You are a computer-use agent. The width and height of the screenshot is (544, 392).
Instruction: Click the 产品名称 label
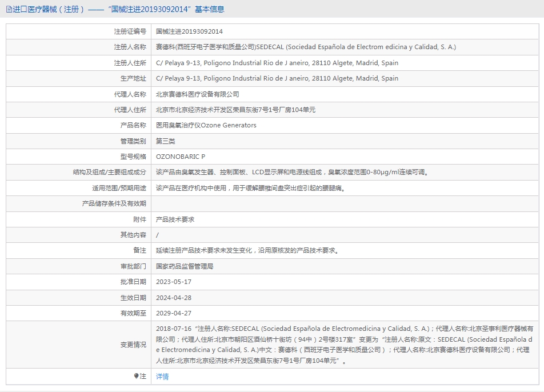133,125
